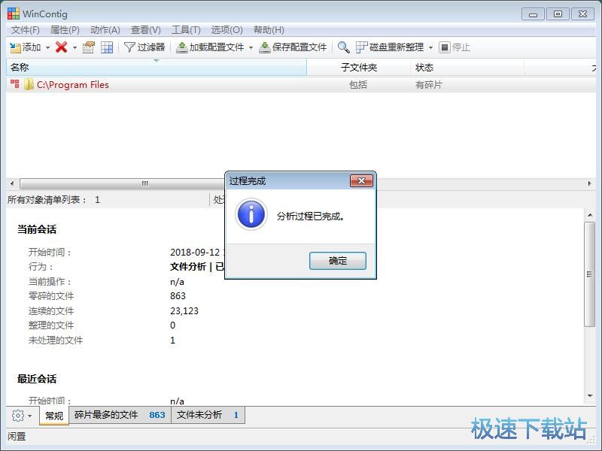The image size is (602, 451).
Task: Click the folder icon of C:\Program Files
Action: click(29, 84)
